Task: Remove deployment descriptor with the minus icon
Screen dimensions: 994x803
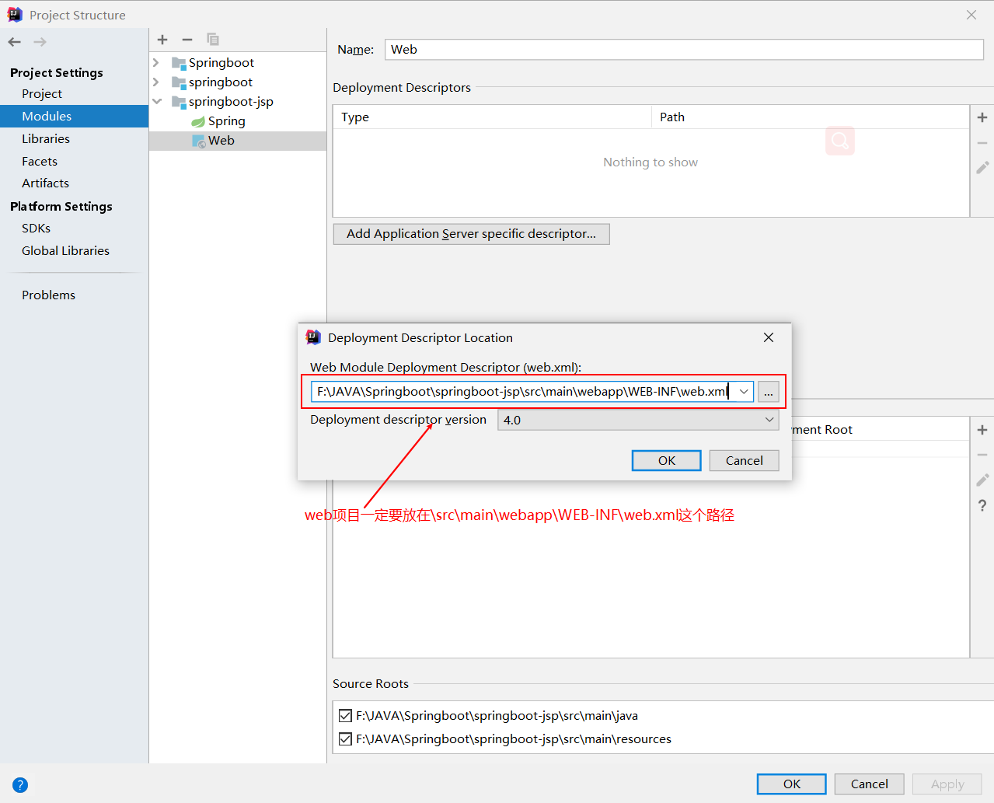Action: 982,143
